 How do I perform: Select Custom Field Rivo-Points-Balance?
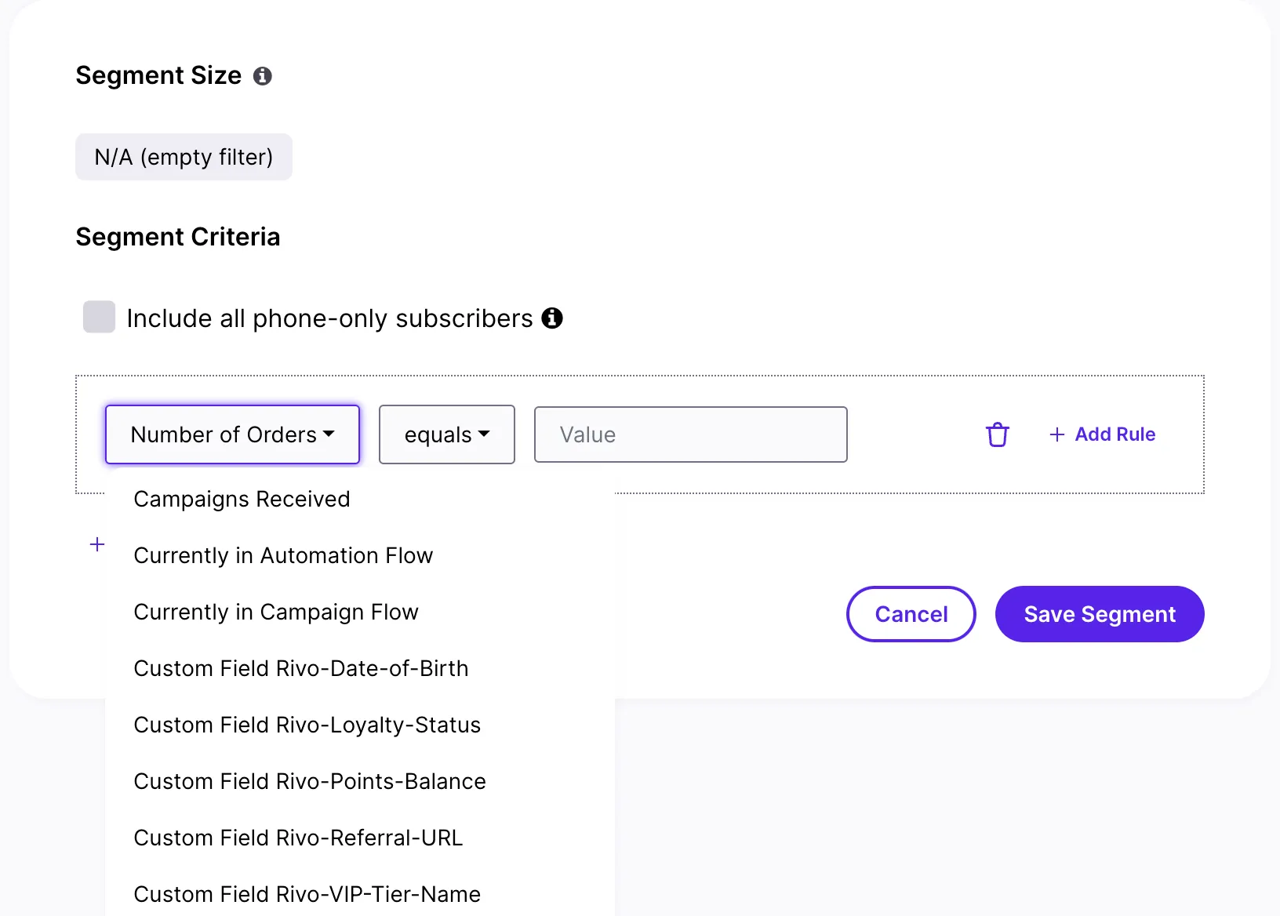[310, 781]
